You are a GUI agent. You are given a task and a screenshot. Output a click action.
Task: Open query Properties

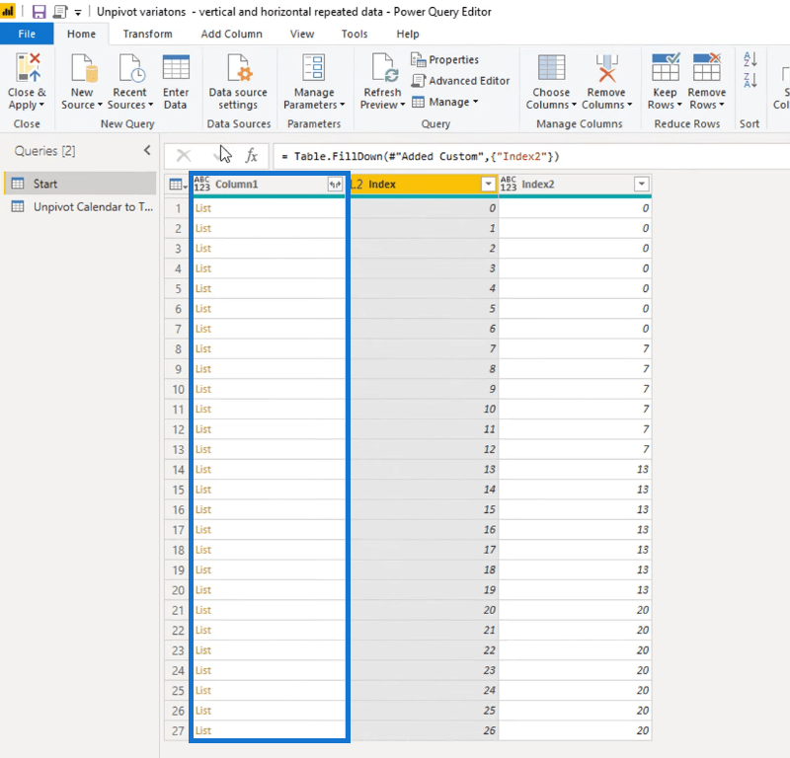pos(445,59)
